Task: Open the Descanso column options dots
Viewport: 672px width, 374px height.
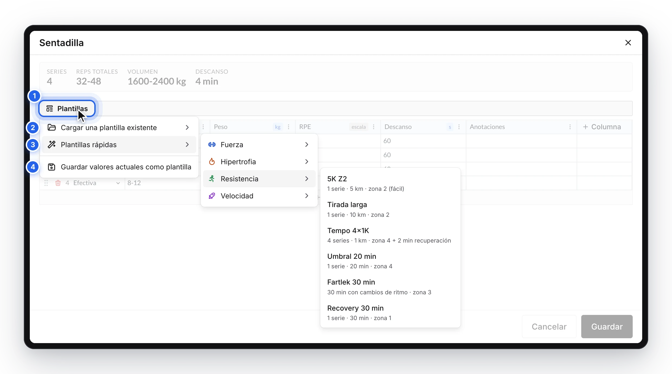Action: click(x=459, y=127)
